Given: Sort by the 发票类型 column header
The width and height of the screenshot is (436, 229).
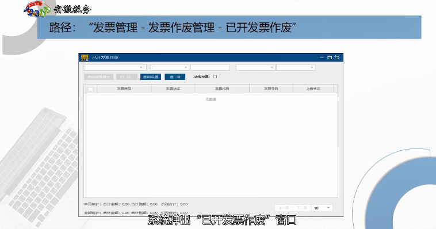Looking at the screenshot, I should [124, 89].
